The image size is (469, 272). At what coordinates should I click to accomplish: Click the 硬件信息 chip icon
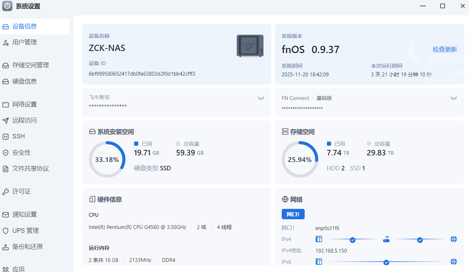pyautogui.click(x=92, y=199)
